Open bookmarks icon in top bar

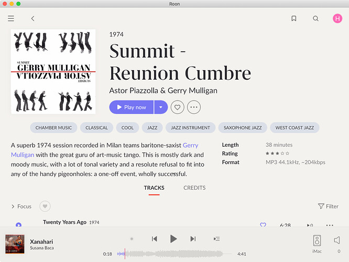(x=294, y=18)
